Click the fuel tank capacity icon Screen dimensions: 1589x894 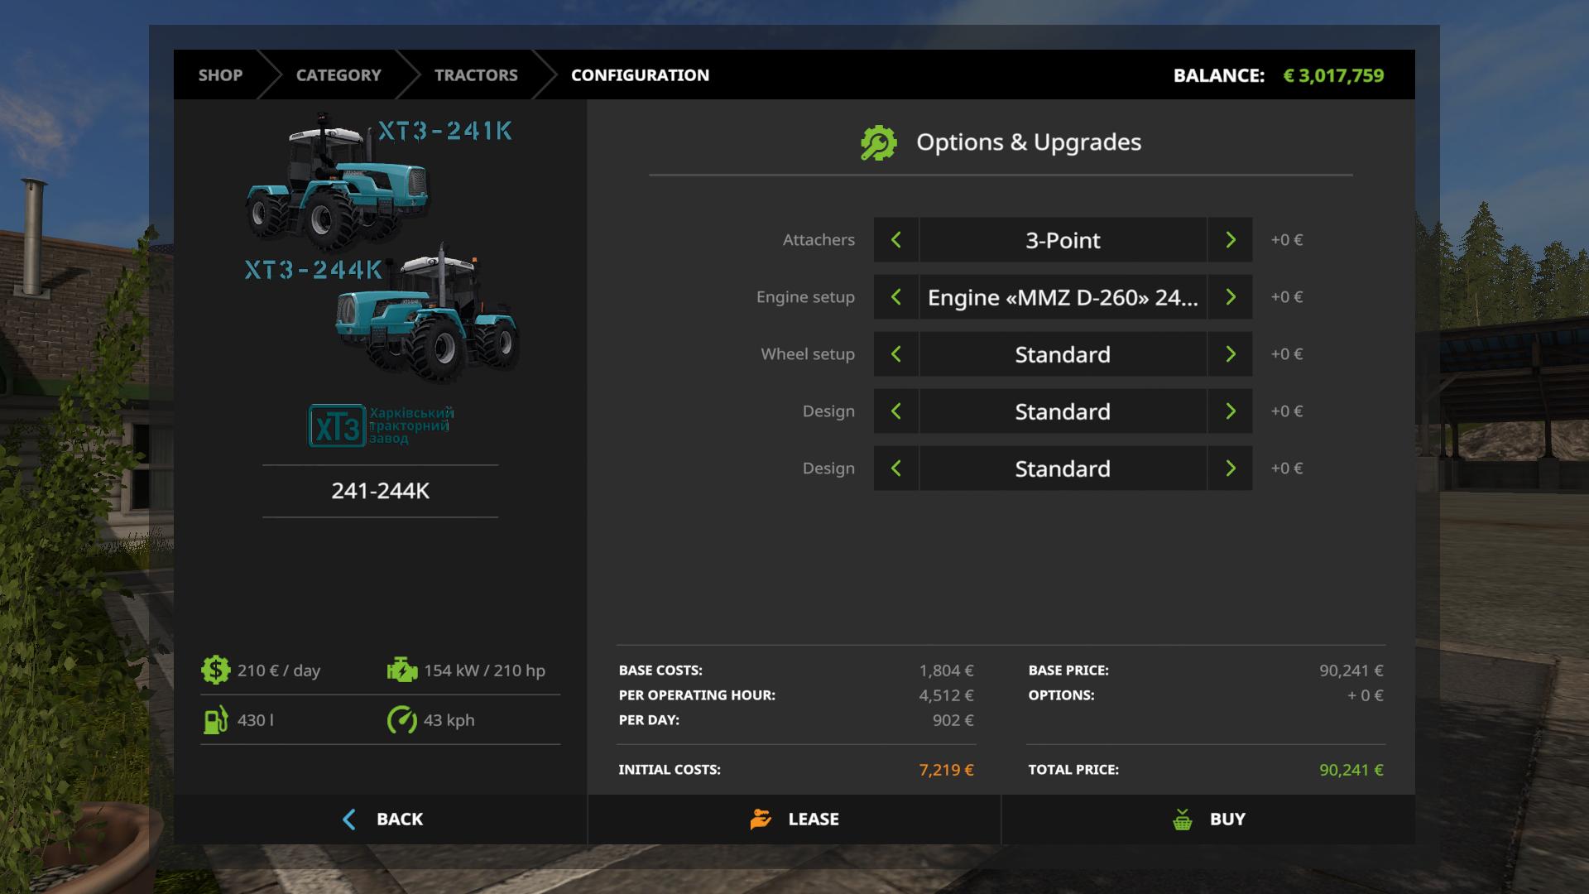215,720
